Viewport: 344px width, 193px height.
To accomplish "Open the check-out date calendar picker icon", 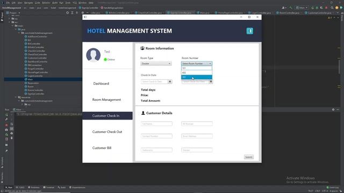I will (211, 81).
